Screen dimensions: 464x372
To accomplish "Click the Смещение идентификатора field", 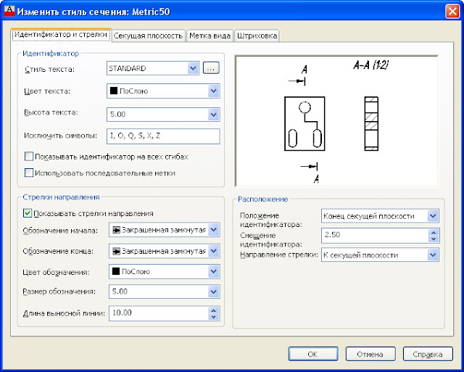I will point(375,235).
